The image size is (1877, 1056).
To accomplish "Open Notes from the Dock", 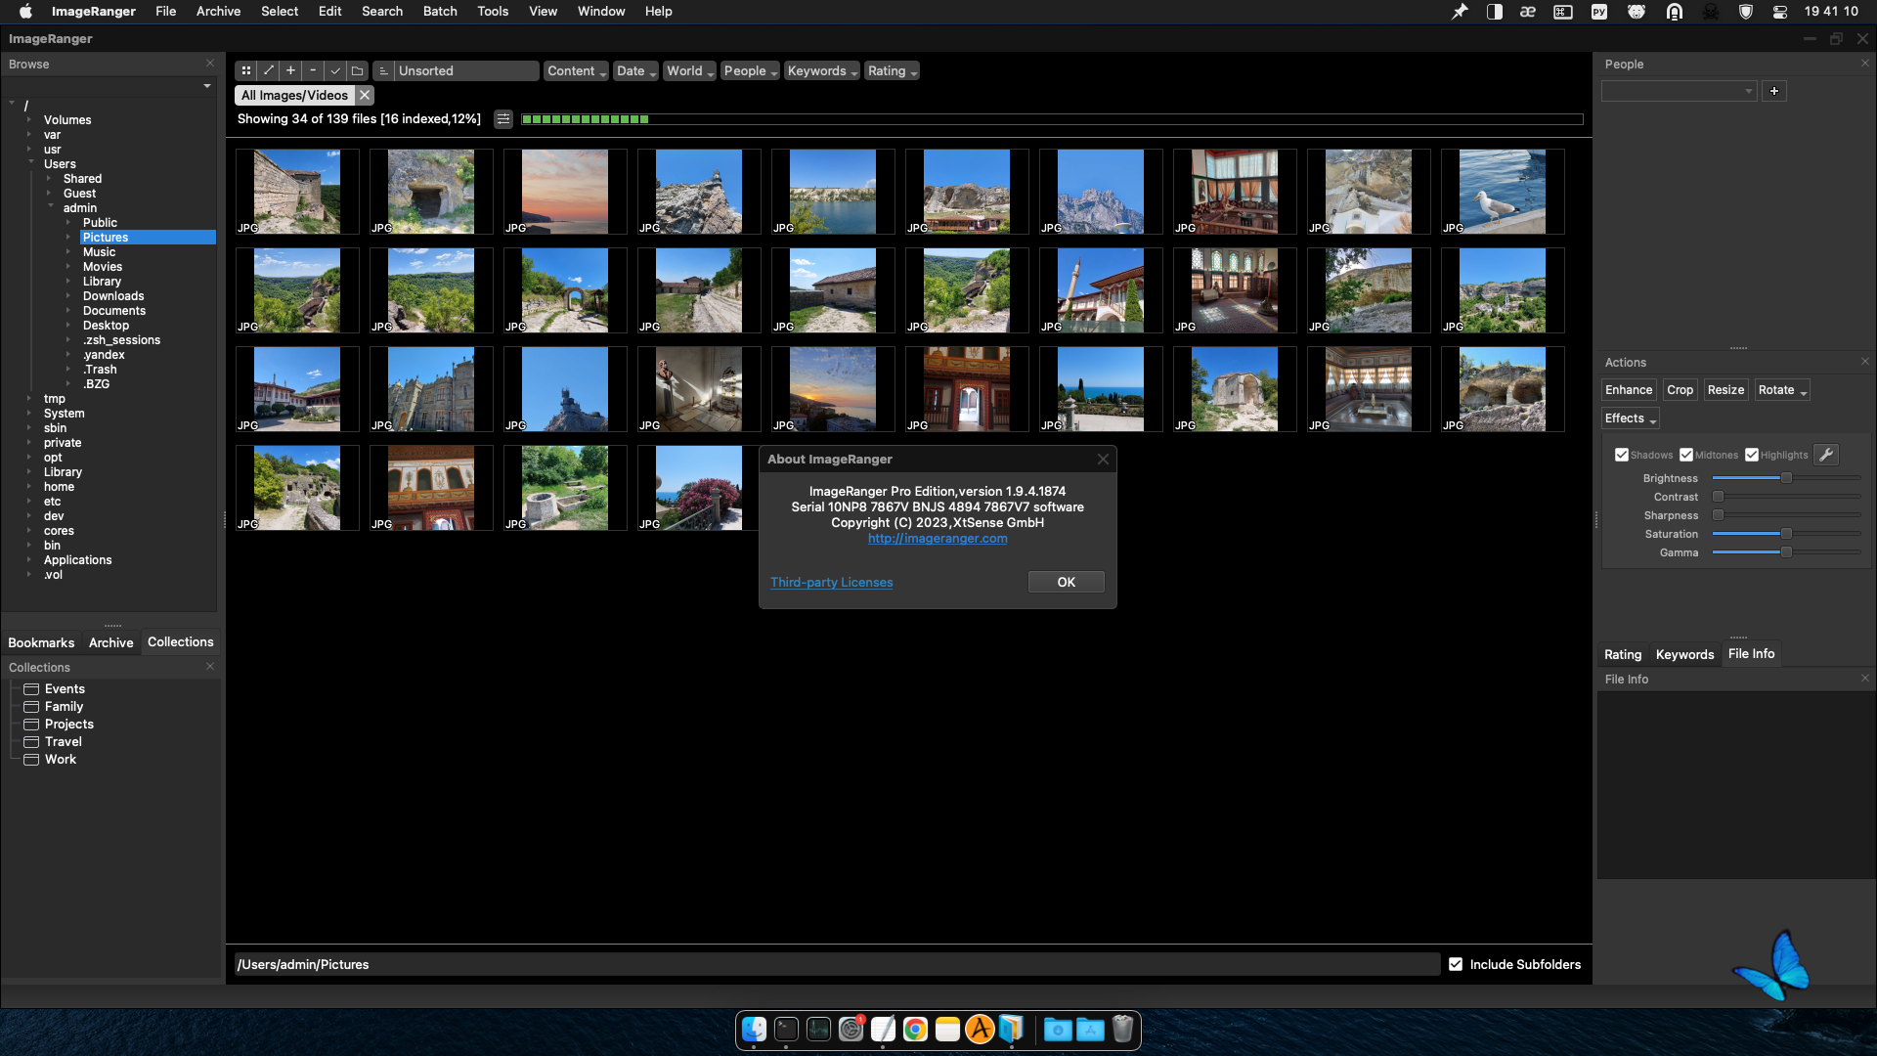I will click(947, 1030).
